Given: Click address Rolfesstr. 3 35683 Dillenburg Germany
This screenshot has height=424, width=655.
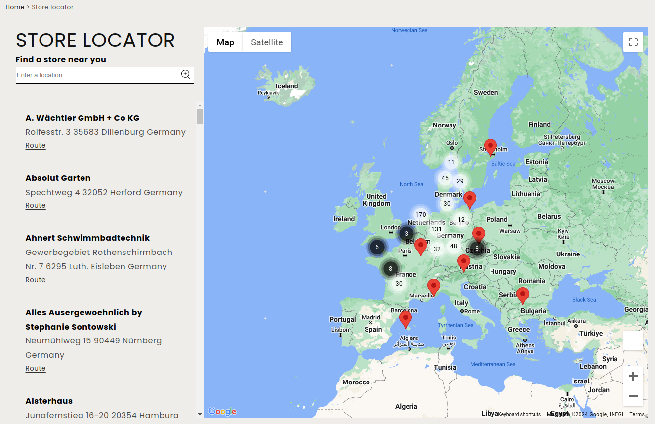Looking at the screenshot, I should (x=106, y=132).
